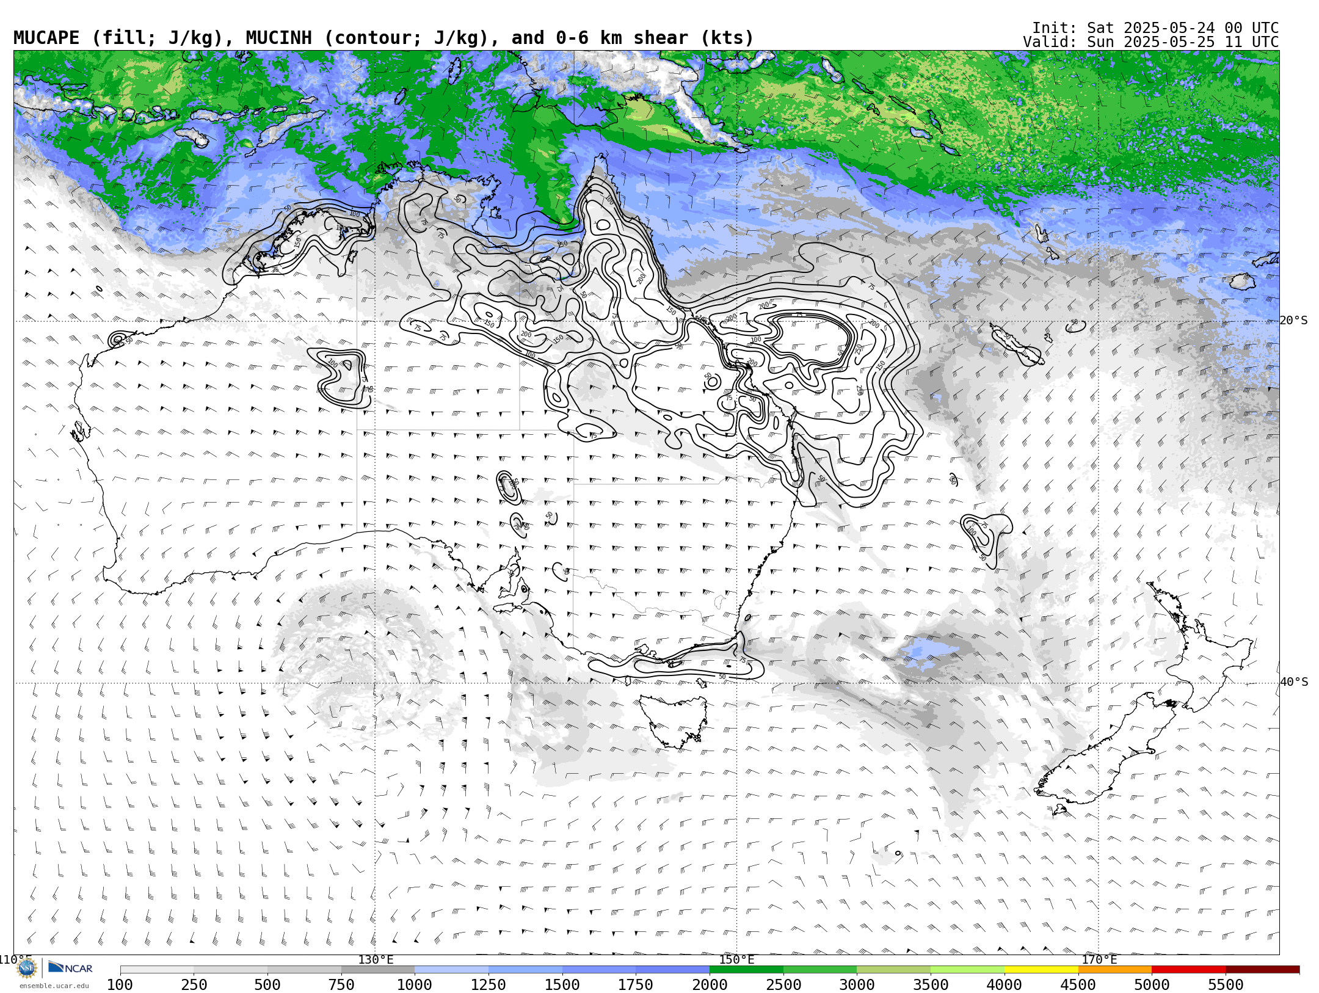Viewport: 1319px width, 993px height.
Task: Click the colorbar tick label 5500
Action: point(1226,985)
